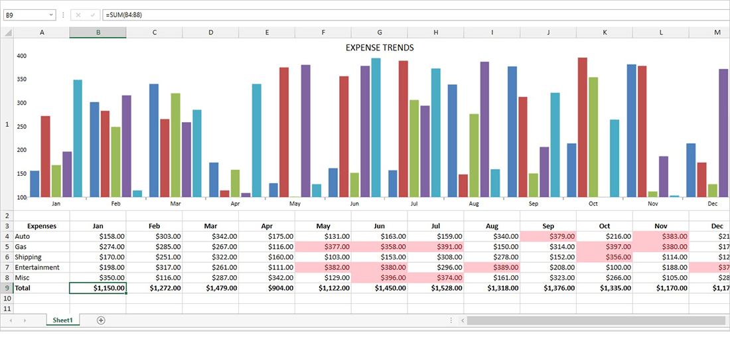Viewport: 730px width, 337px height.
Task: Click the Expenses header cell
Action: tap(41, 226)
